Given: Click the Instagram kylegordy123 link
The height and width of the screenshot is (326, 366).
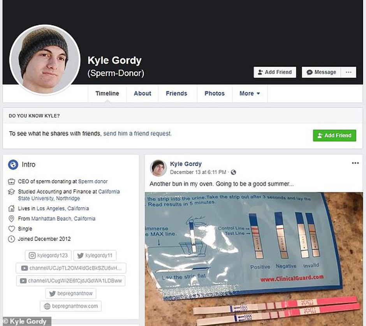Looking at the screenshot, I should [48, 255].
